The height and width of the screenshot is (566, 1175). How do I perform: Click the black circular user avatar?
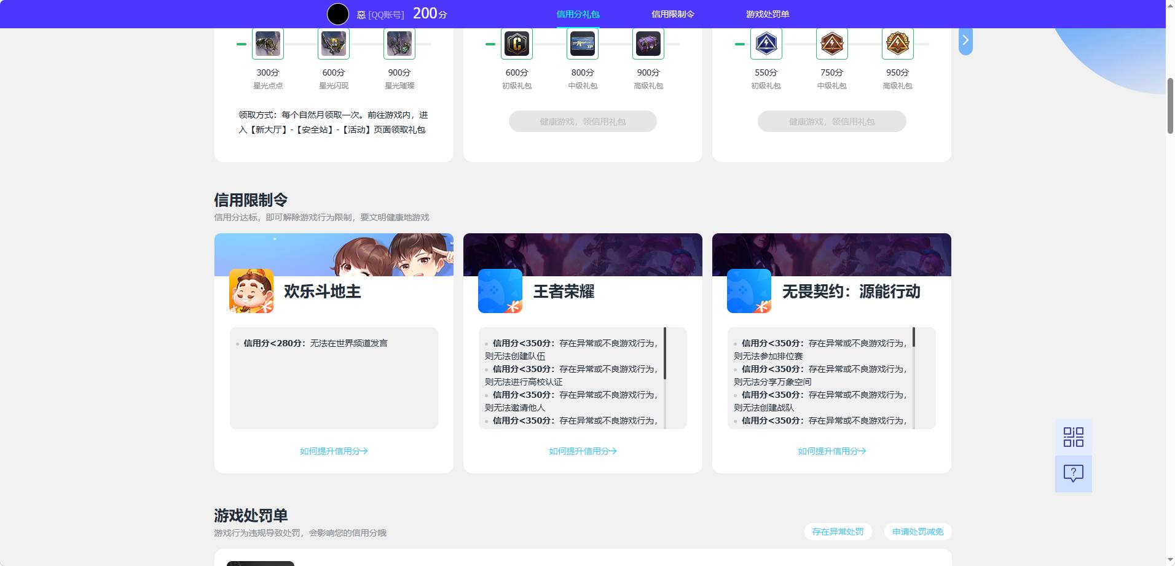coord(337,14)
